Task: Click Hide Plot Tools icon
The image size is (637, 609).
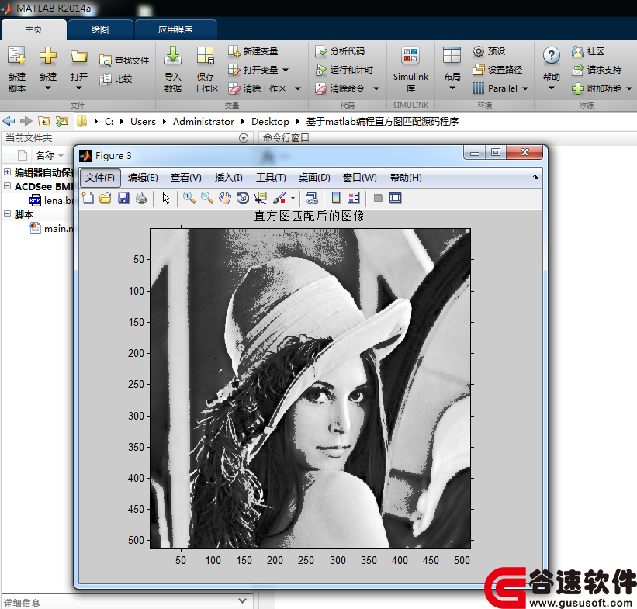Action: point(378,199)
